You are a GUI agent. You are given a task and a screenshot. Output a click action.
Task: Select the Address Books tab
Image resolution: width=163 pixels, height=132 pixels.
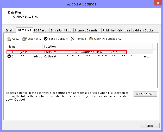coord(143,30)
